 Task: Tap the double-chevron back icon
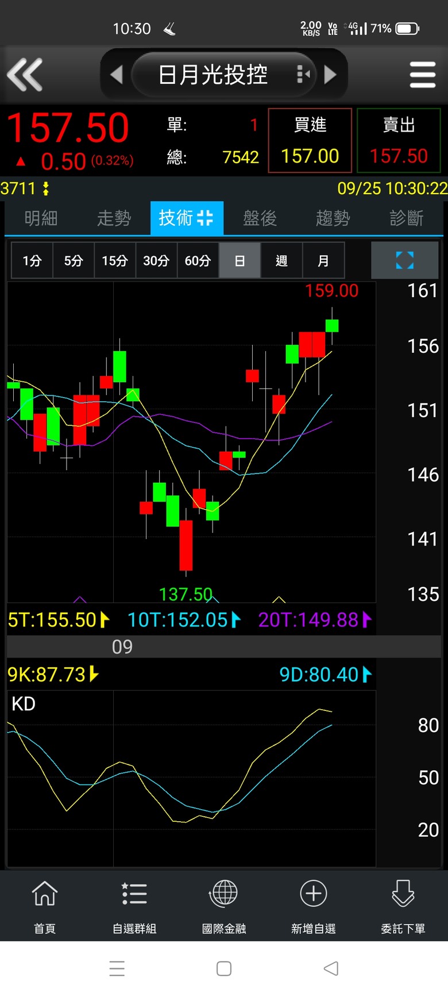25,75
